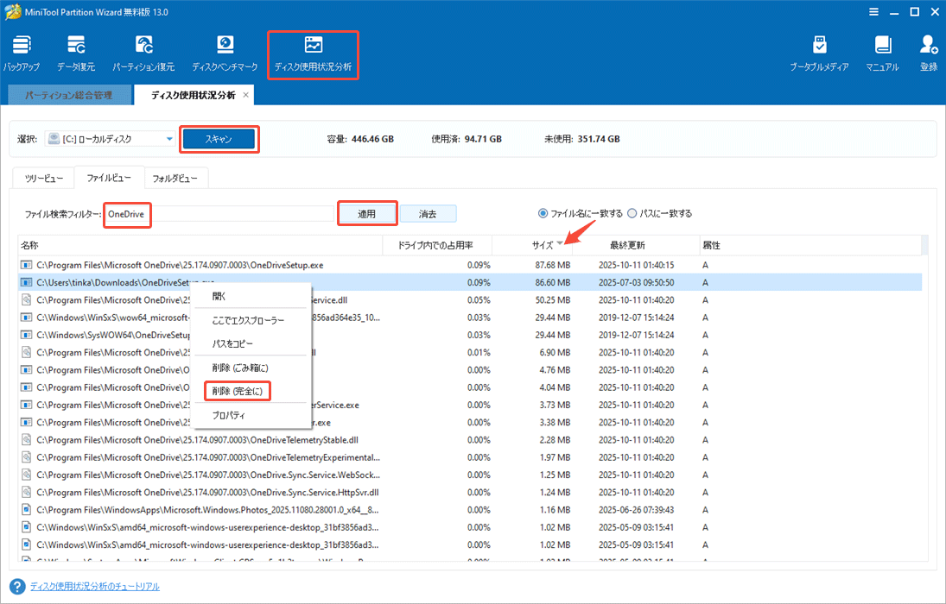Select ファイル名に一致する radio button
The image size is (946, 604).
click(x=543, y=213)
